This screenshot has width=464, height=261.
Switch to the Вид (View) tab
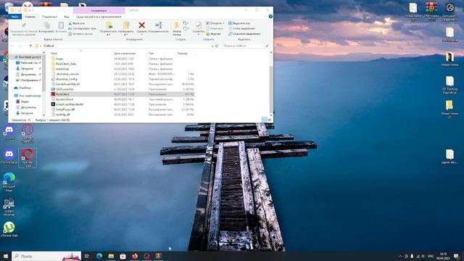click(x=67, y=17)
